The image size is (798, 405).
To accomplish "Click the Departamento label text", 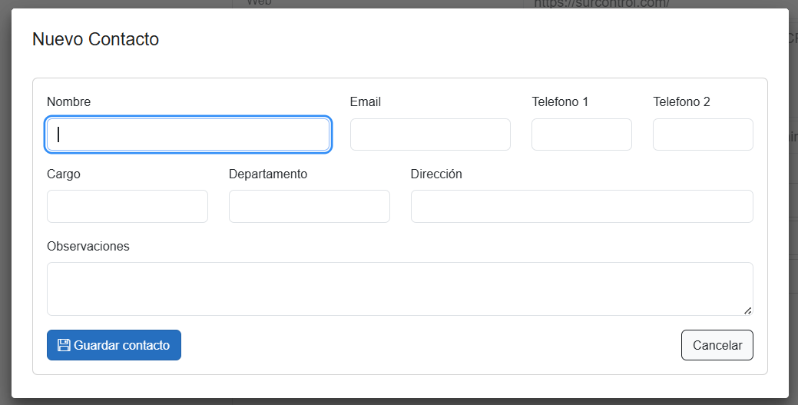I will 268,174.
